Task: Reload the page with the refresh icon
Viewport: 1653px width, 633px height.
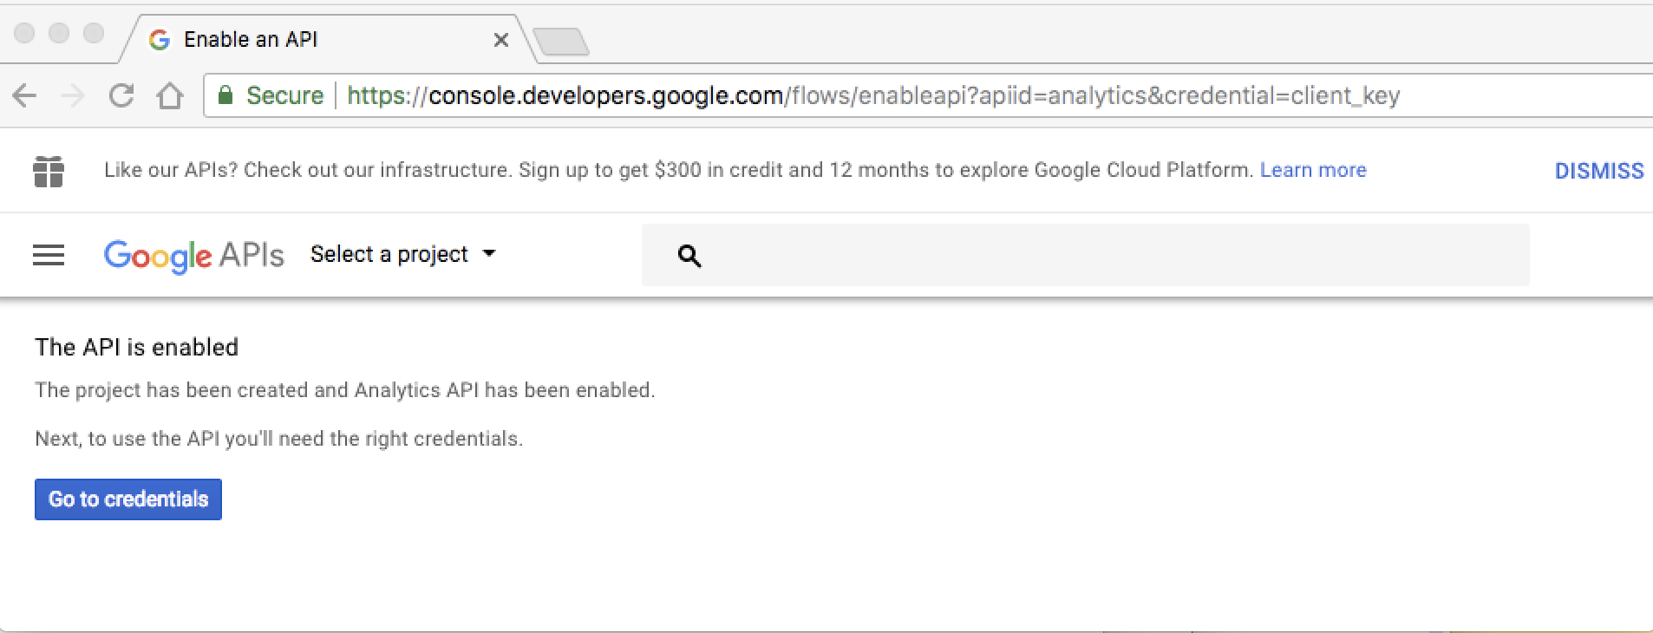Action: 121,95
